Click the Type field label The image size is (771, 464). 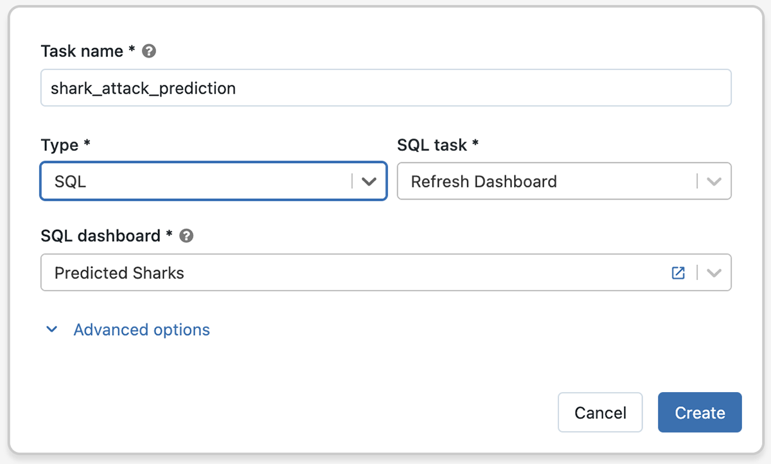click(x=60, y=145)
